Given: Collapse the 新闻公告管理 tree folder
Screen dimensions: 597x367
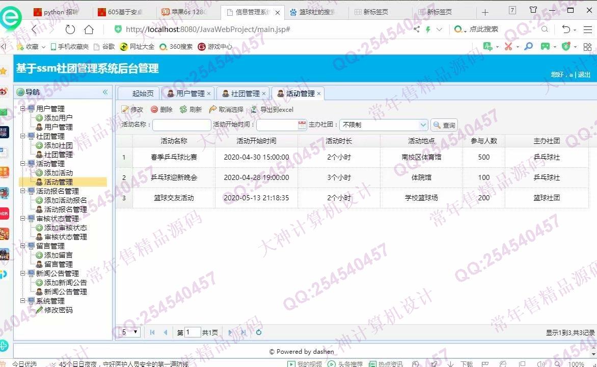Looking at the screenshot, I should tap(23, 273).
